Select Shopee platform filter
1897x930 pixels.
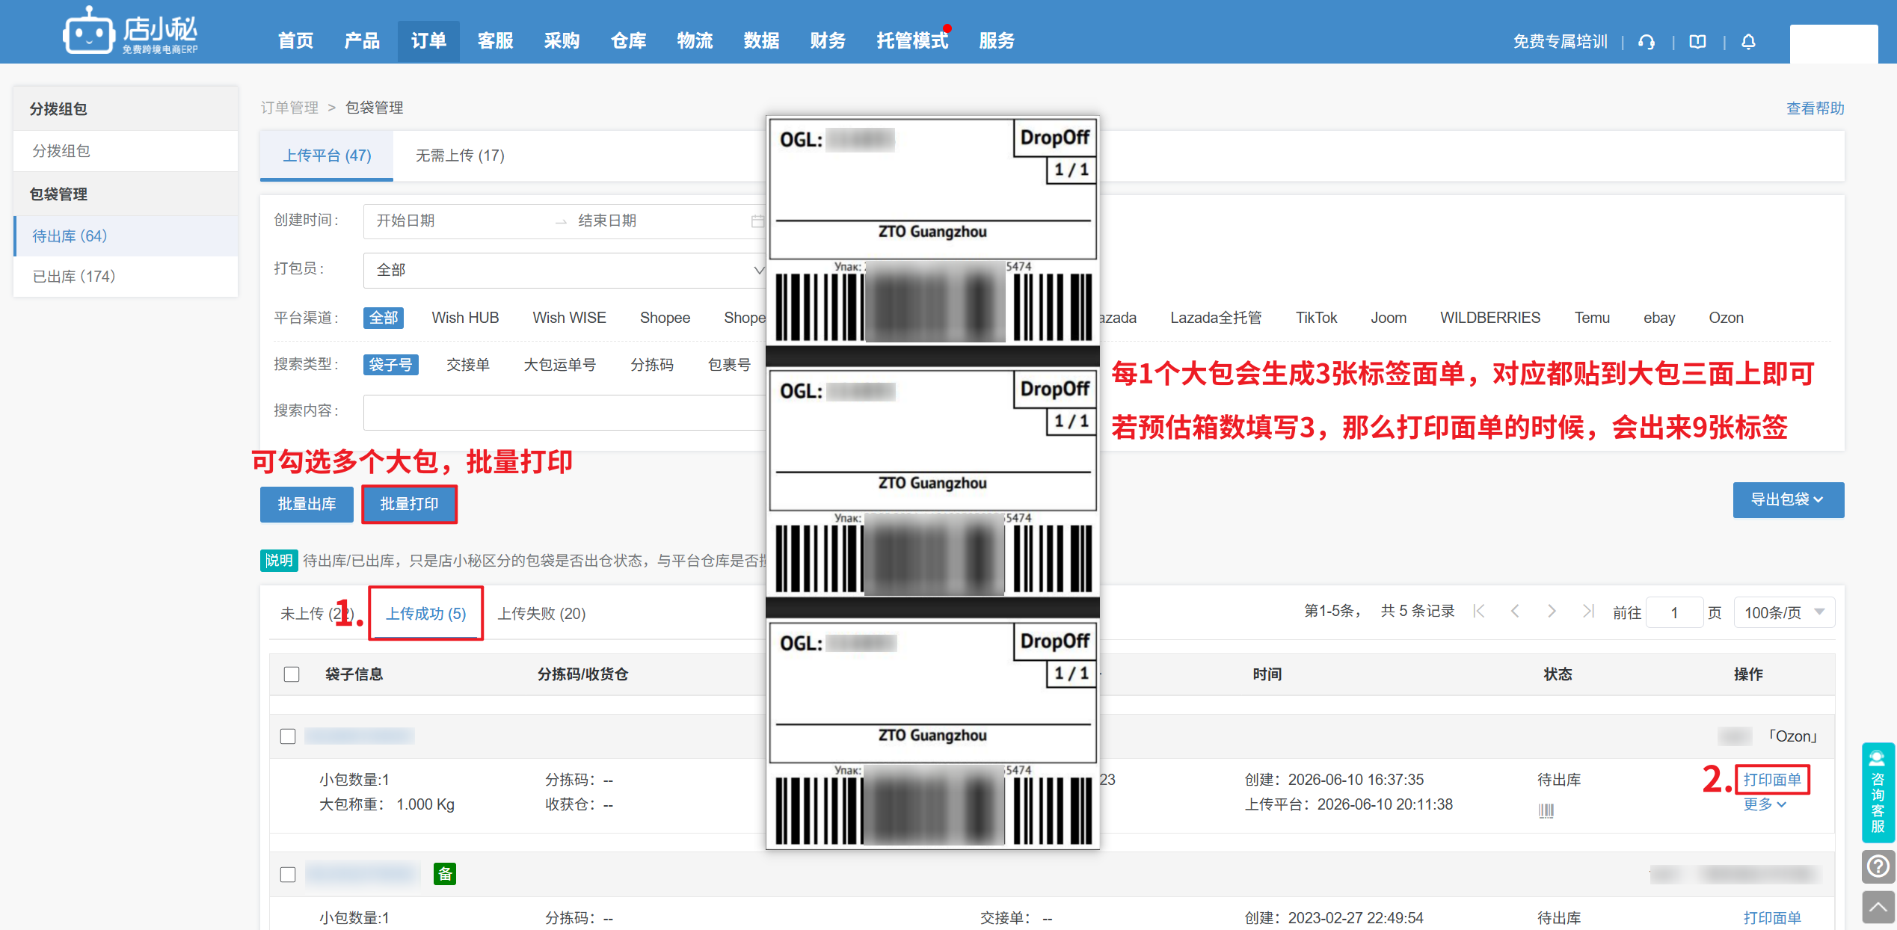665,318
